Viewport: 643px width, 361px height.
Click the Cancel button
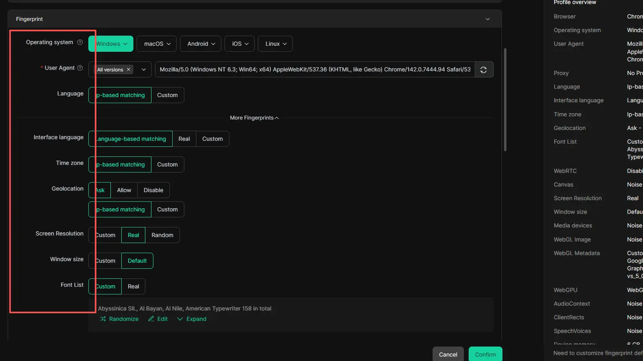pyautogui.click(x=448, y=355)
